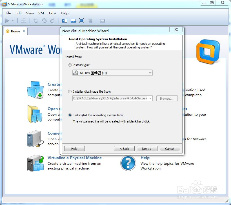
Task: Expand the ISO file path dropdown arrow
Action: coord(150,98)
